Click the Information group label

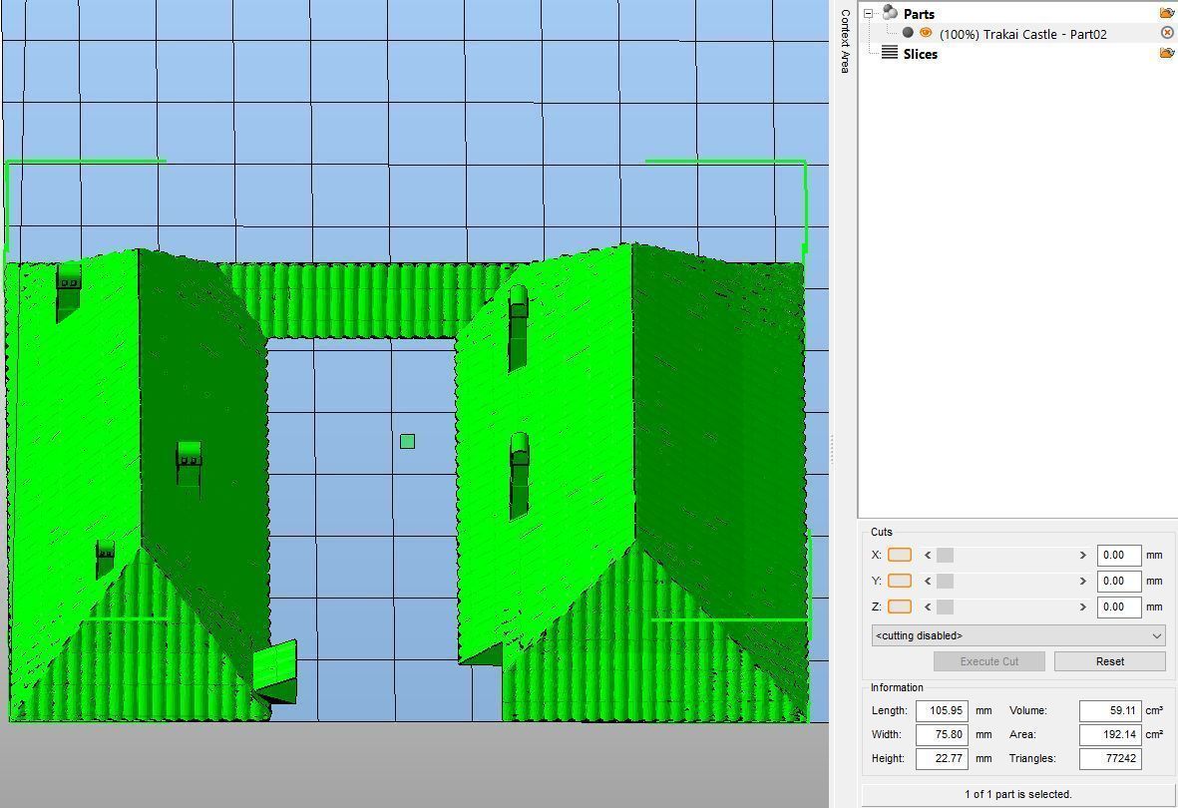pyautogui.click(x=897, y=687)
